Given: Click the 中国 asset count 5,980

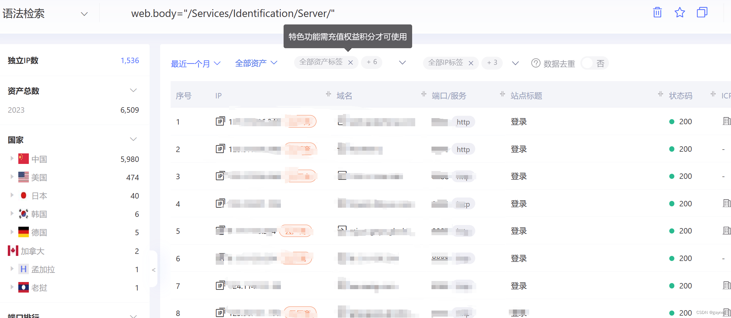Looking at the screenshot, I should [130, 159].
